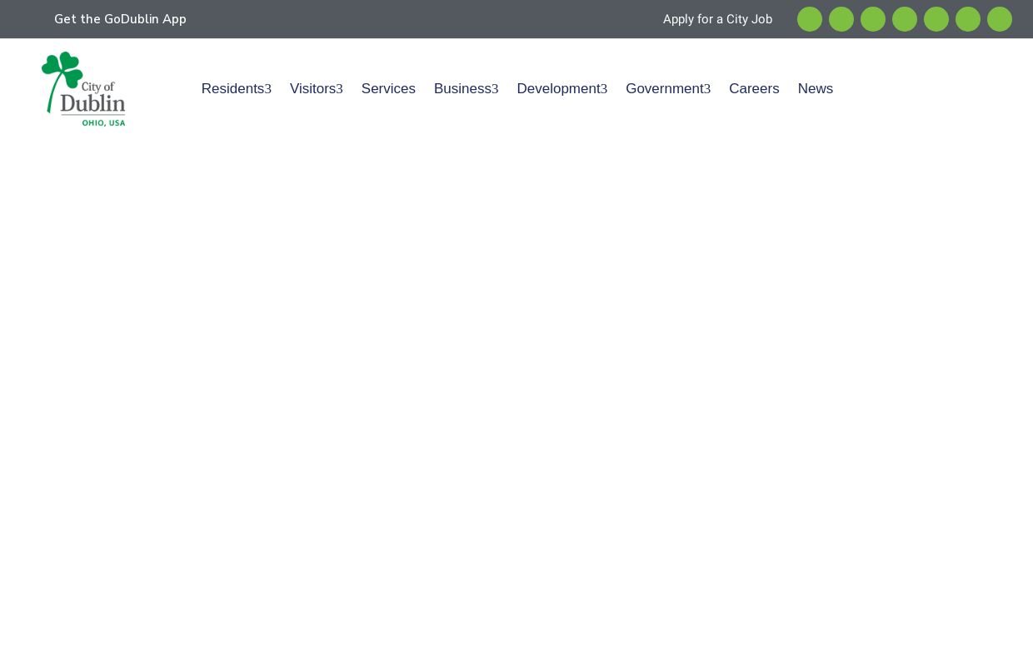Viewport: 1033px width, 666px height.
Task: Click the OHIO, USA text under the logo
Action: tap(103, 123)
